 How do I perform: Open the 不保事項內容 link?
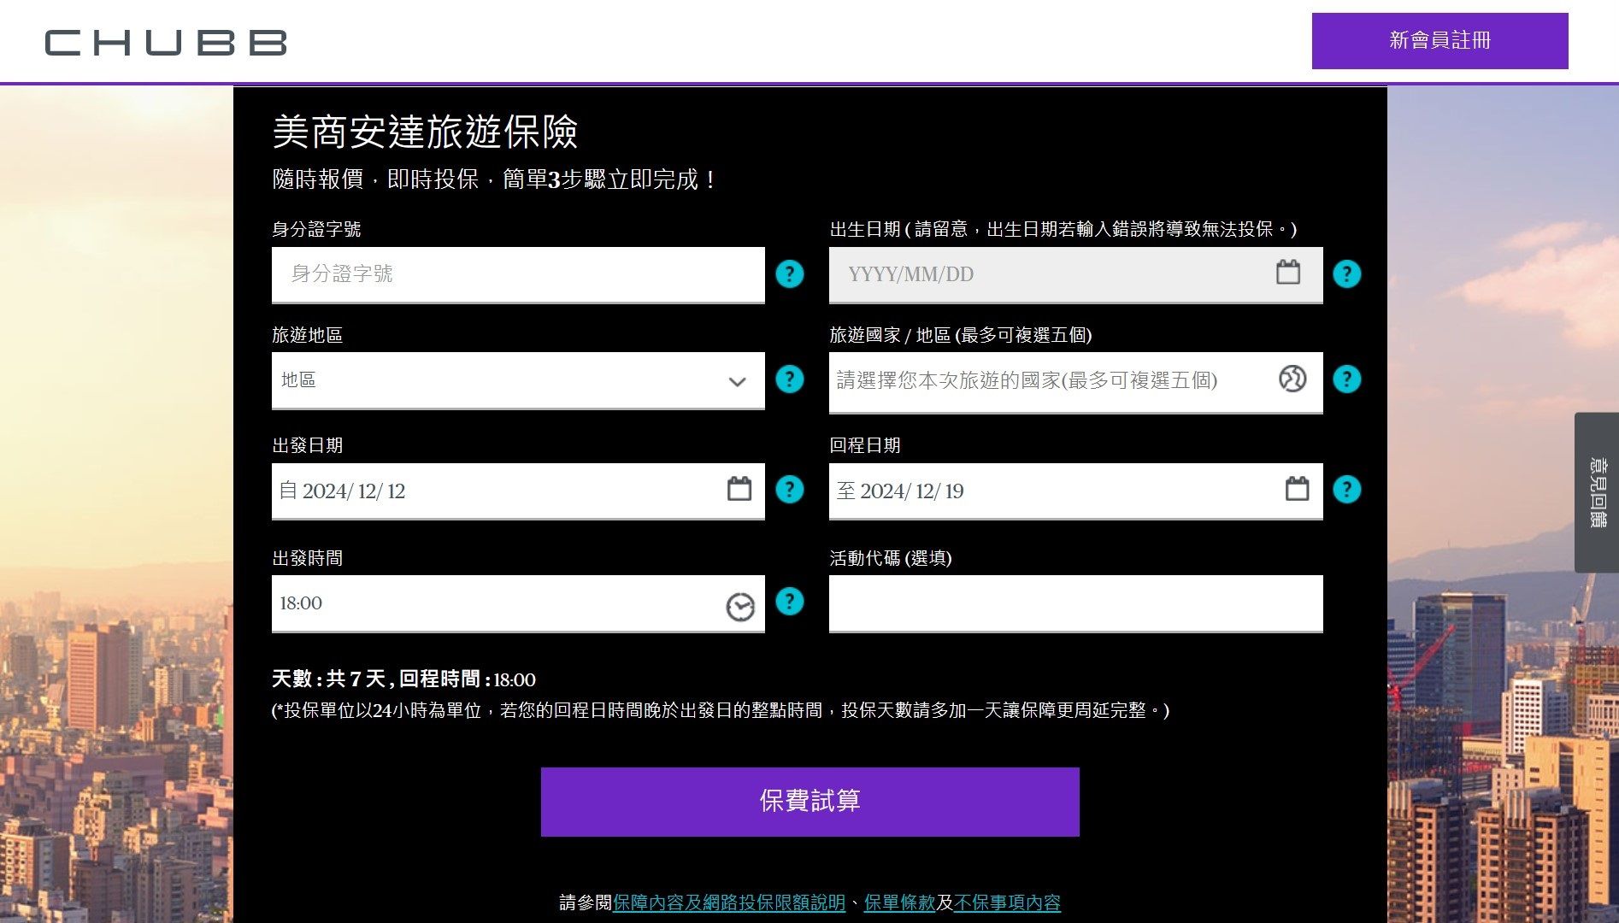tap(1007, 902)
